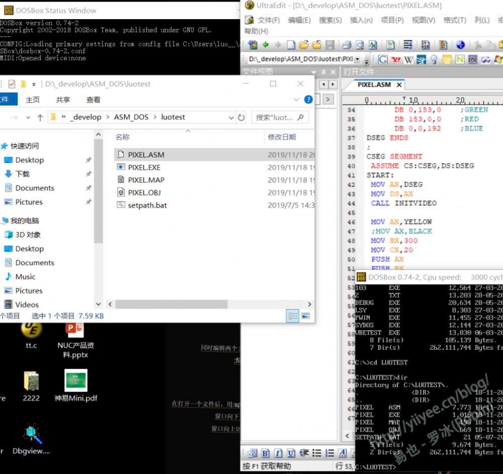Image resolution: width=503 pixels, height=474 pixels.
Task: Click the Print icon in UltraEdit toolbar
Action: pos(347,45)
